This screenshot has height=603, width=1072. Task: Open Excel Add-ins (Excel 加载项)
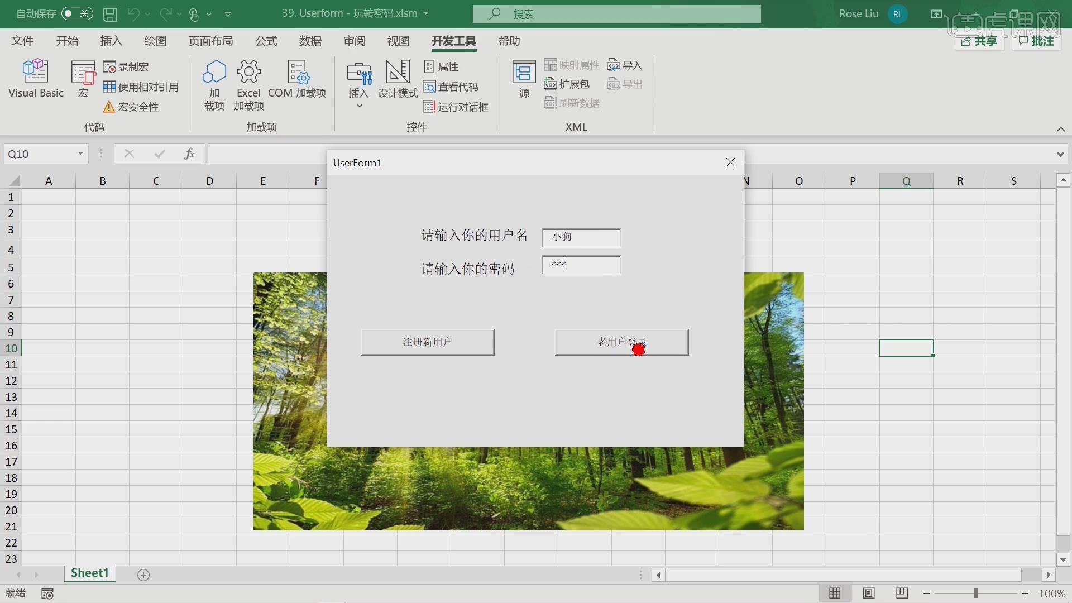tap(248, 85)
